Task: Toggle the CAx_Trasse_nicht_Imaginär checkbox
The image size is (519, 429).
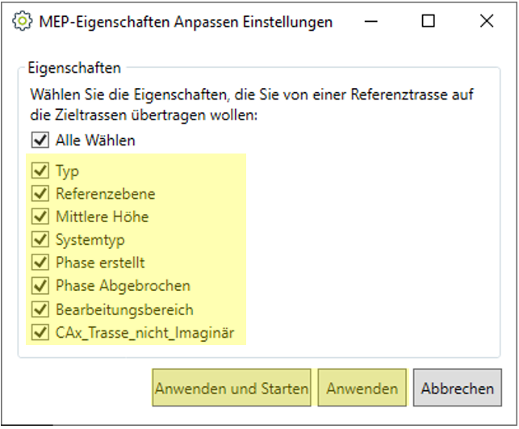Action: pos(40,332)
